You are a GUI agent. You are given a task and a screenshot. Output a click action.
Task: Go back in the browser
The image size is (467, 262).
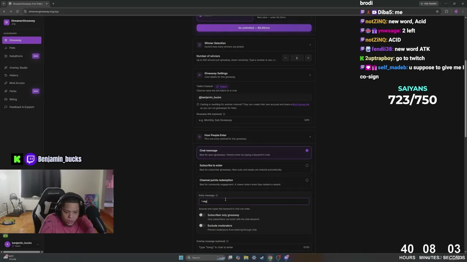(x=4, y=11)
